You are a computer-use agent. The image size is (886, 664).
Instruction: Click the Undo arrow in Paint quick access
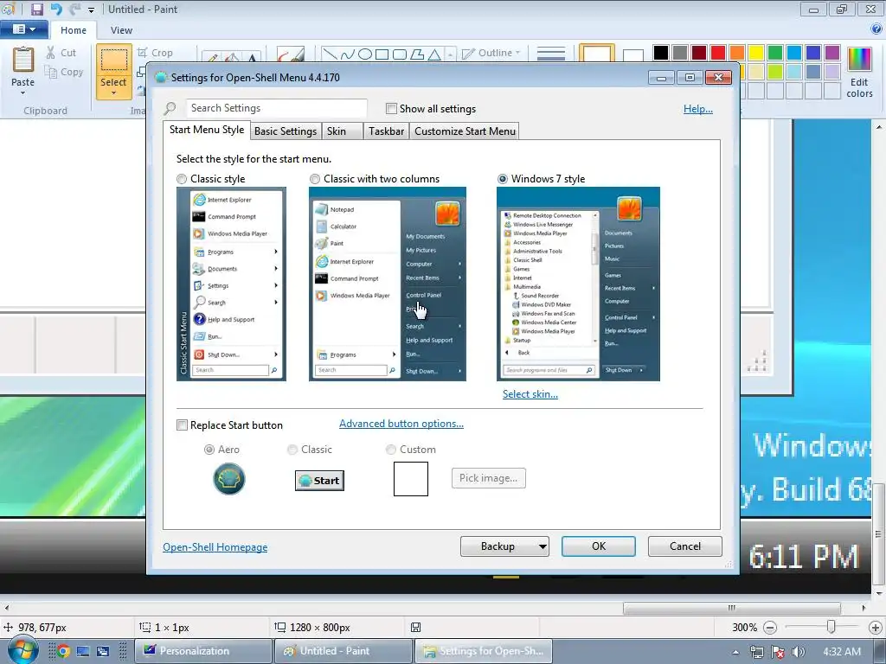tap(56, 9)
